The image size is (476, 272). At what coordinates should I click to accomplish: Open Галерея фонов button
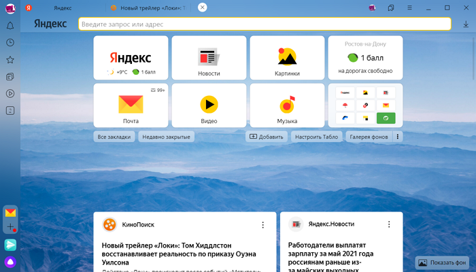pyautogui.click(x=369, y=137)
